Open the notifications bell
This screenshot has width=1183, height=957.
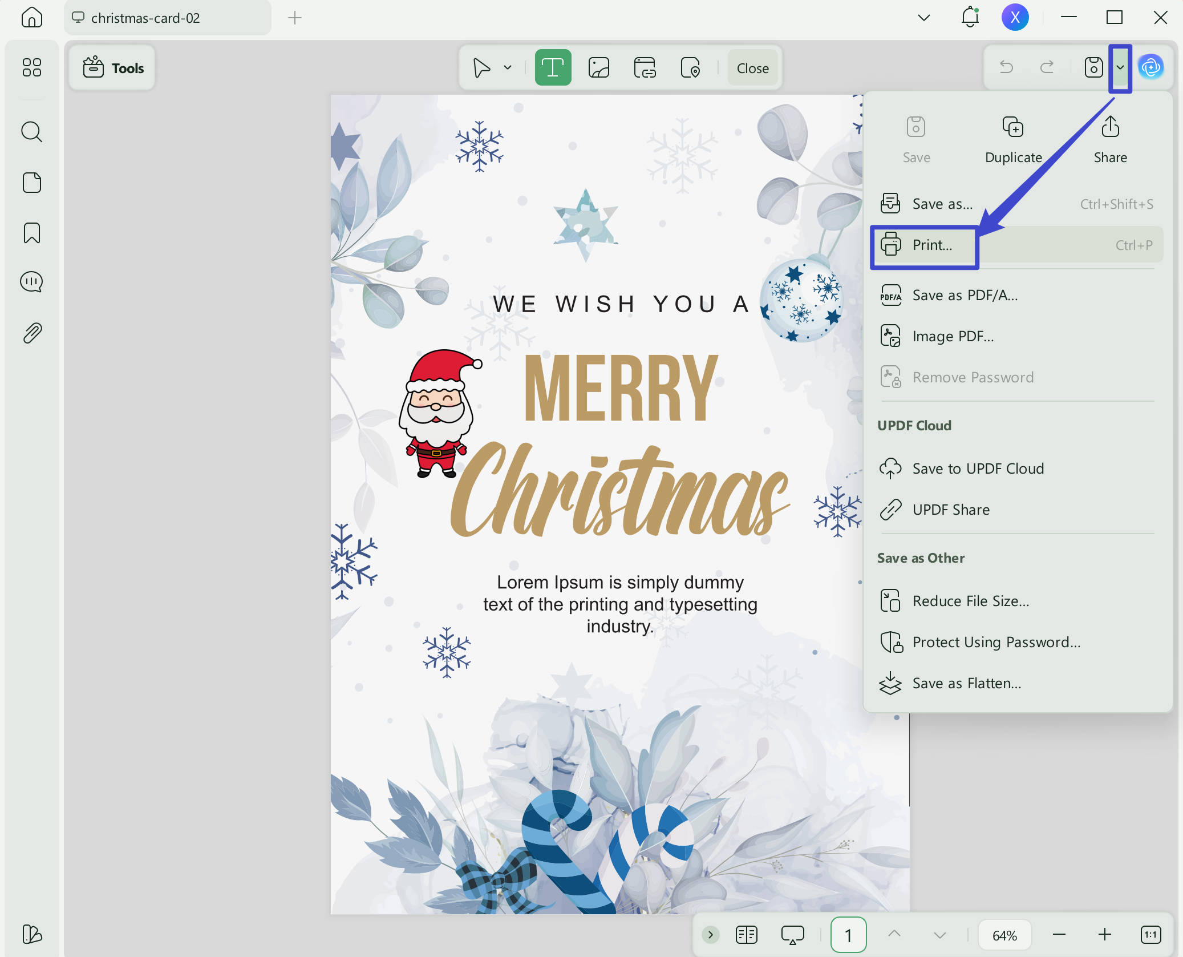point(970,17)
